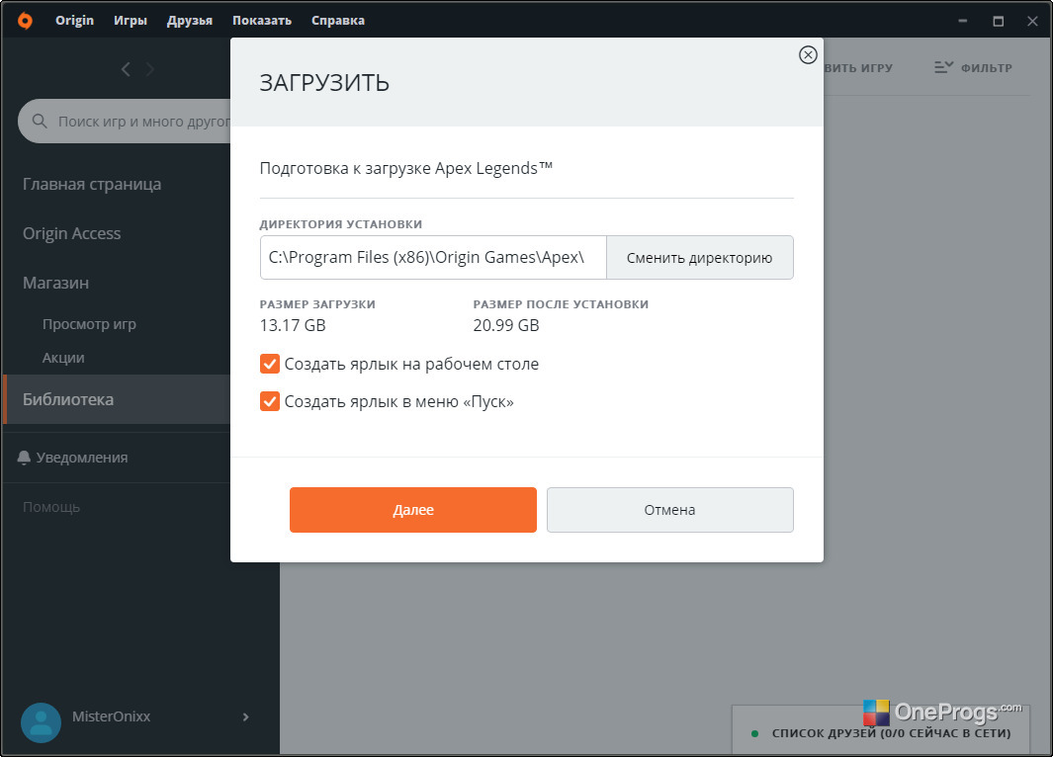
Task: Click the 20.99 GB install size
Action: pos(506,325)
